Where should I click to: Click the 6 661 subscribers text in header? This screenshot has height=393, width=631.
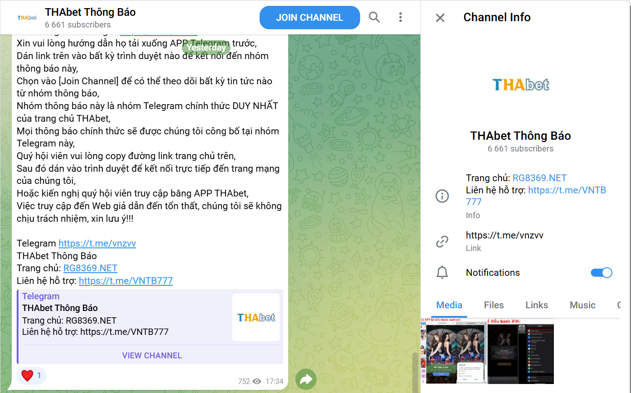point(78,25)
